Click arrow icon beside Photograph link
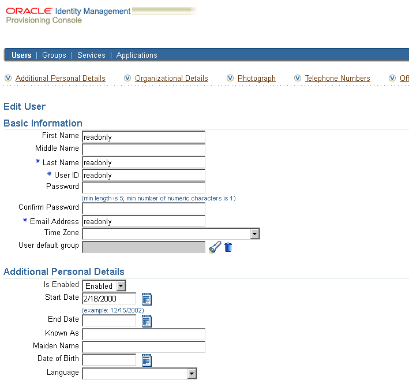The height and width of the screenshot is (387, 409). 230,79
